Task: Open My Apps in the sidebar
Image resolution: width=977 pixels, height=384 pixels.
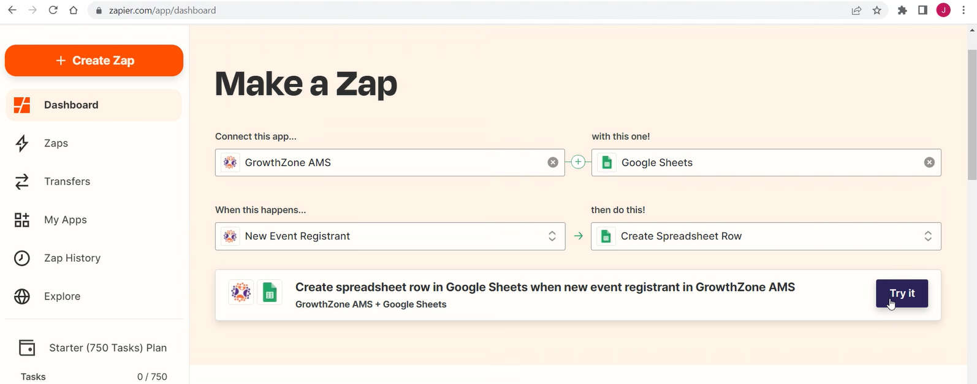Action: pyautogui.click(x=94, y=220)
